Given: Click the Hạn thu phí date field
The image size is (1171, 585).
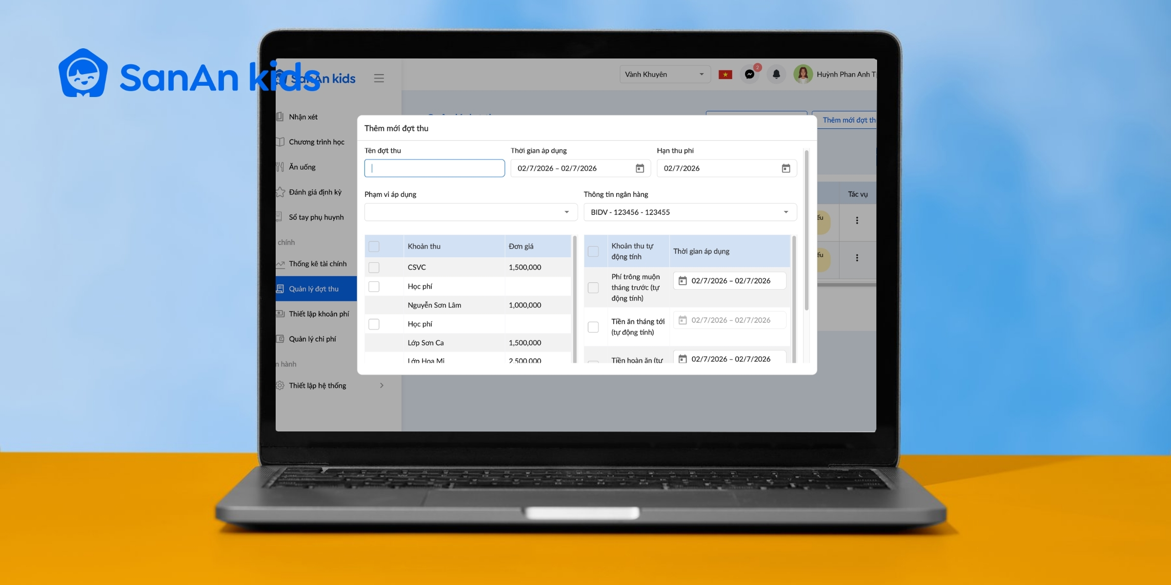Looking at the screenshot, I should click(727, 168).
